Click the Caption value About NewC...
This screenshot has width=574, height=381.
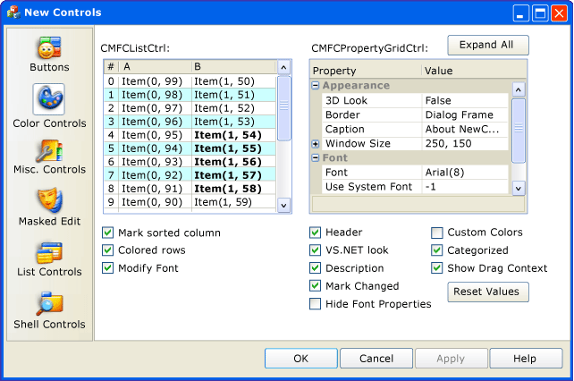tap(465, 129)
